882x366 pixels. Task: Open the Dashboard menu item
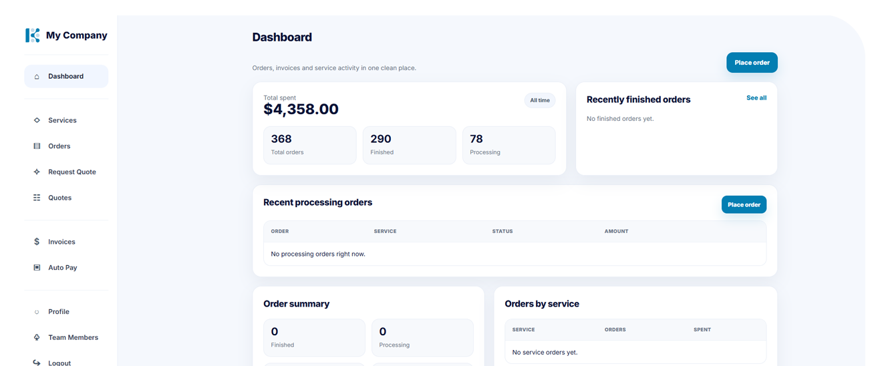pyautogui.click(x=66, y=76)
